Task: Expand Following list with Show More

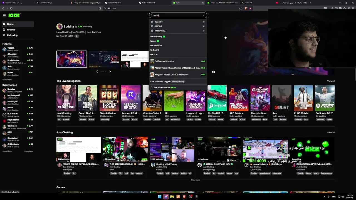Action: click(7, 80)
